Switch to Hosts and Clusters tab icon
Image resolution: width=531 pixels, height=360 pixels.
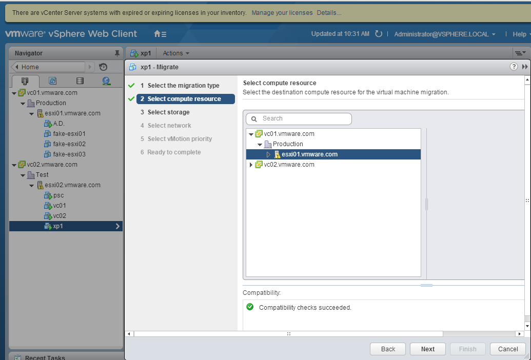pyautogui.click(x=25, y=81)
